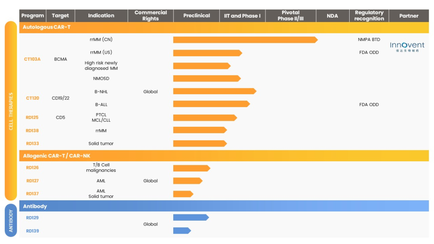
Task: Click the RD125 program name
Action: tap(33, 118)
